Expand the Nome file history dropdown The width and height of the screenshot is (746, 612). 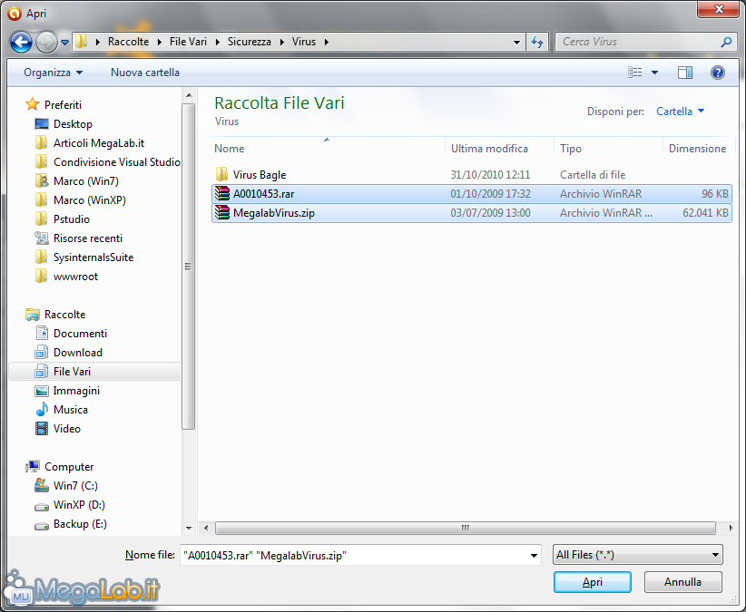[x=534, y=555]
